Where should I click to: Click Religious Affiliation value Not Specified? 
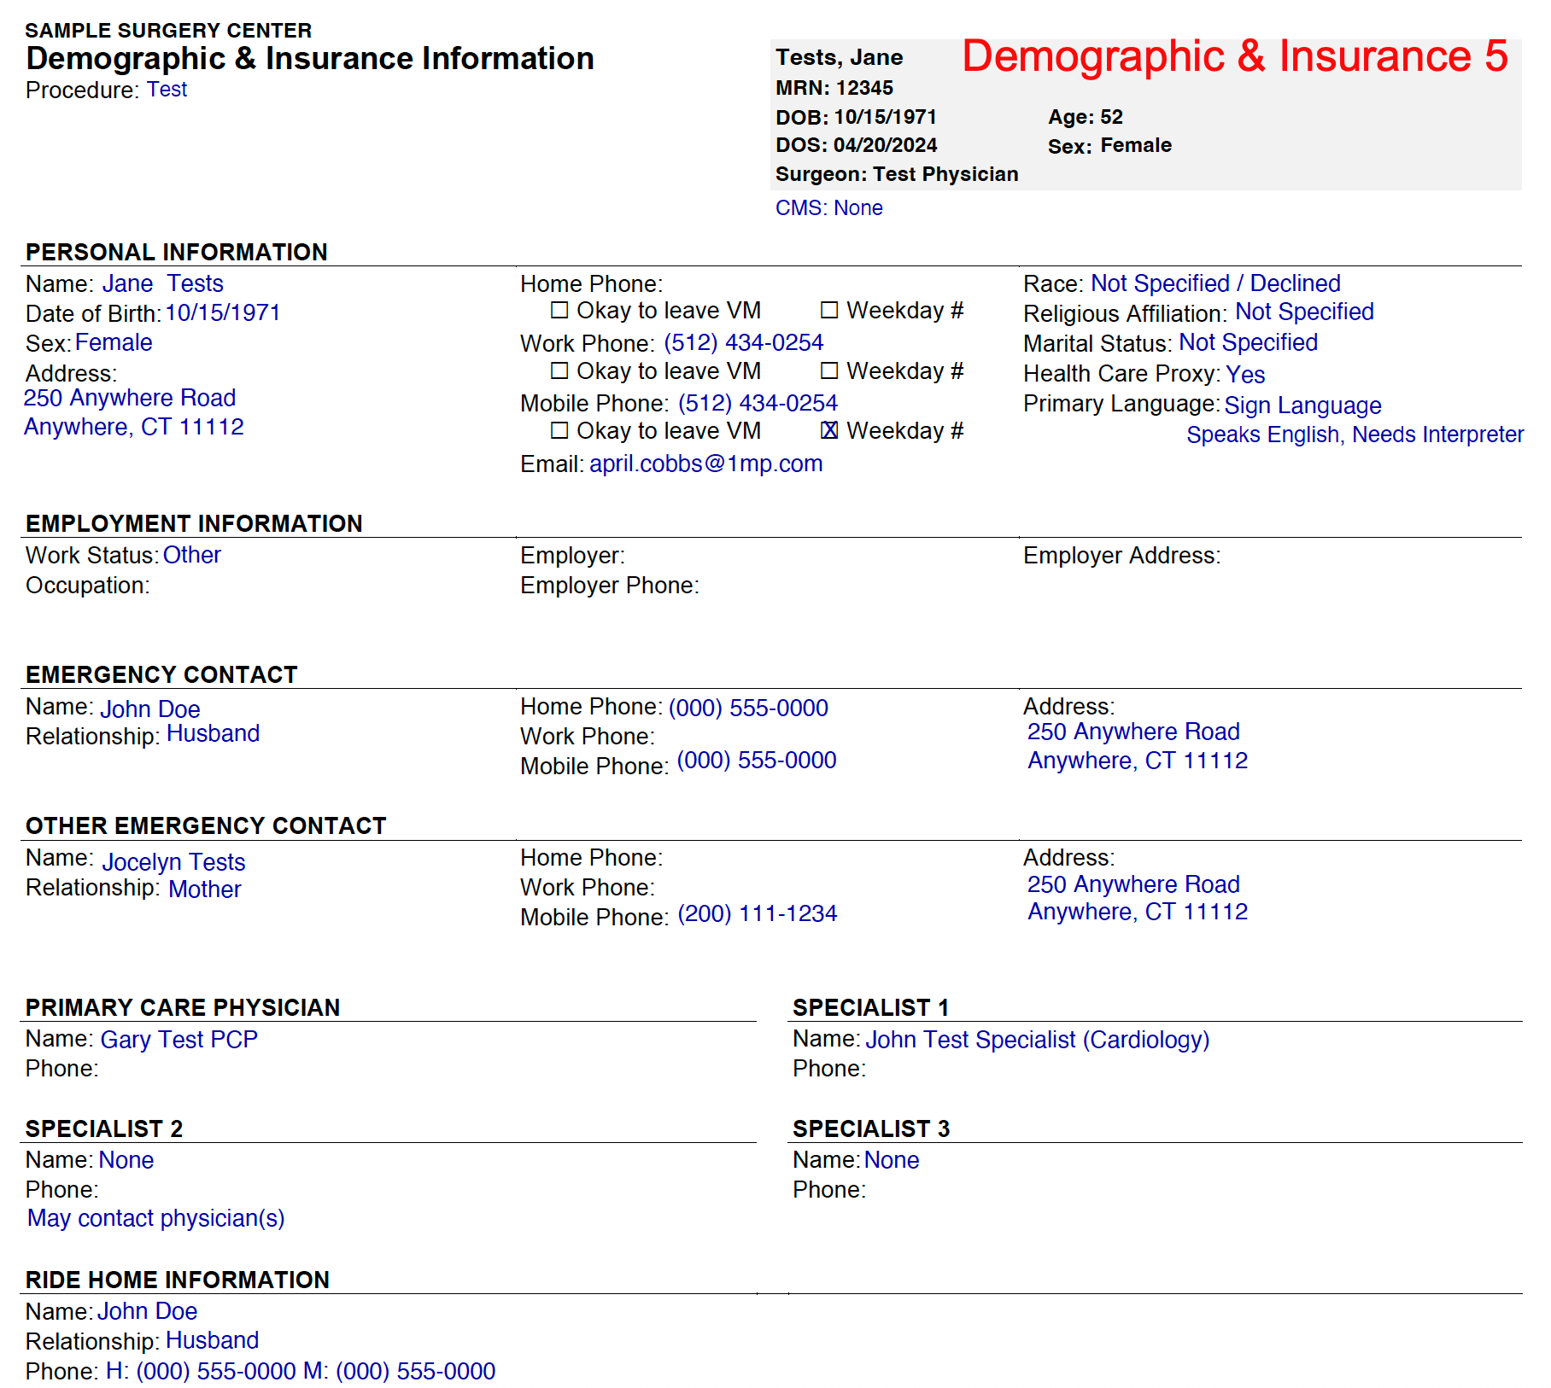1305,312
